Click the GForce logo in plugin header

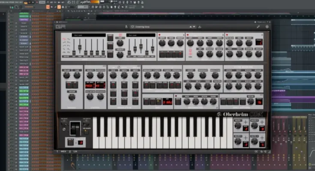[x=59, y=27]
